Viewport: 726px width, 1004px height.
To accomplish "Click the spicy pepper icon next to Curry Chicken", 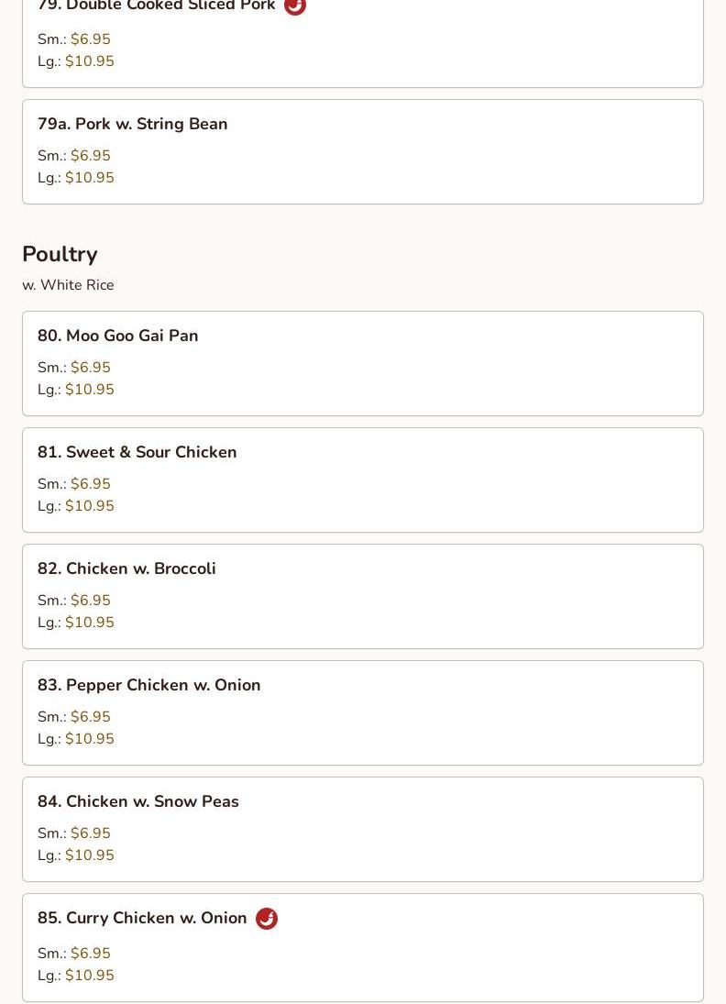I will point(267,918).
